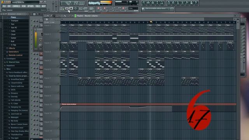249x140 pixels.
Task: Open the VIEW menu
Action: (x=24, y=6)
